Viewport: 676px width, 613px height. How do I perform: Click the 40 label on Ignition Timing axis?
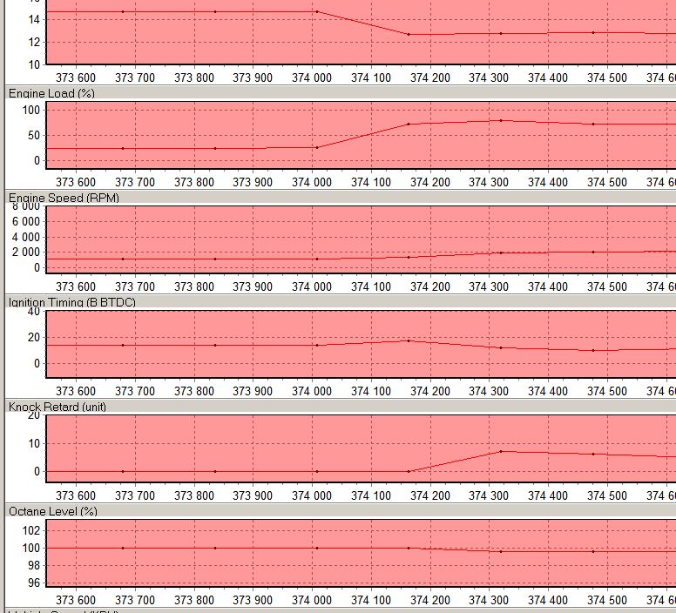(33, 312)
